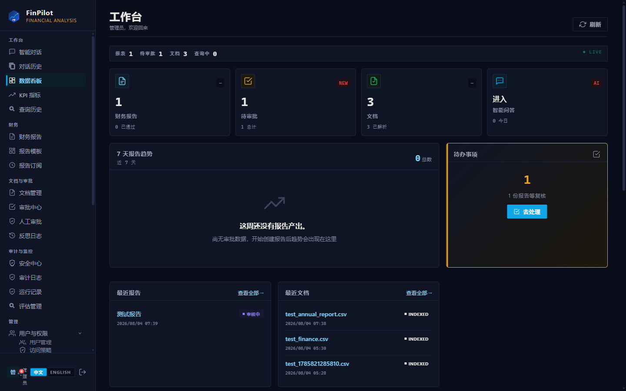This screenshot has width=626, height=391.
Task: Click the 待审批 1 stat in summary bar
Action: coord(151,54)
